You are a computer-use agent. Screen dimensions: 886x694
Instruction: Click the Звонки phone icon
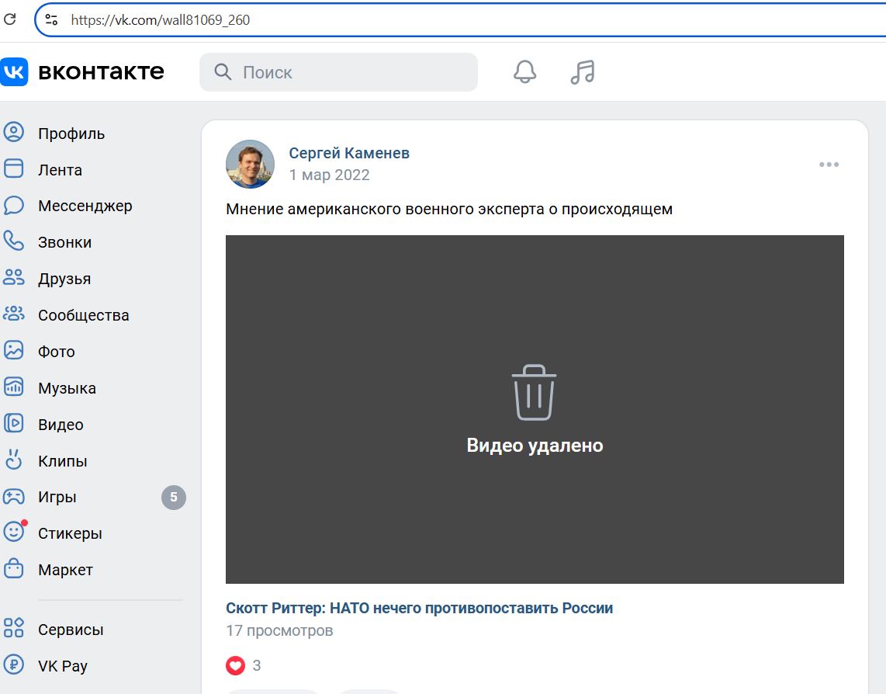point(13,241)
